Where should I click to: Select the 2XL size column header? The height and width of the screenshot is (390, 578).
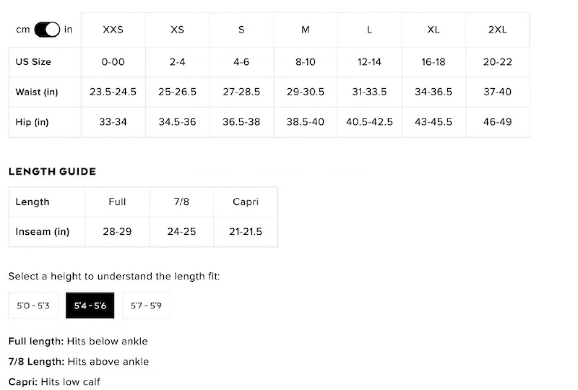click(x=497, y=30)
